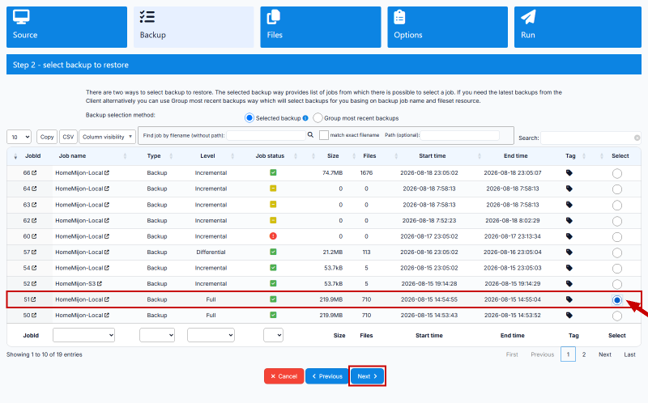
Task: Select radio button for job 60
Action: pyautogui.click(x=617, y=237)
